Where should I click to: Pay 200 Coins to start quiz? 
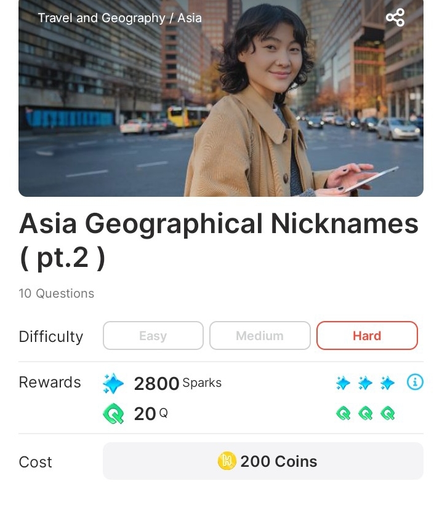[x=263, y=461]
